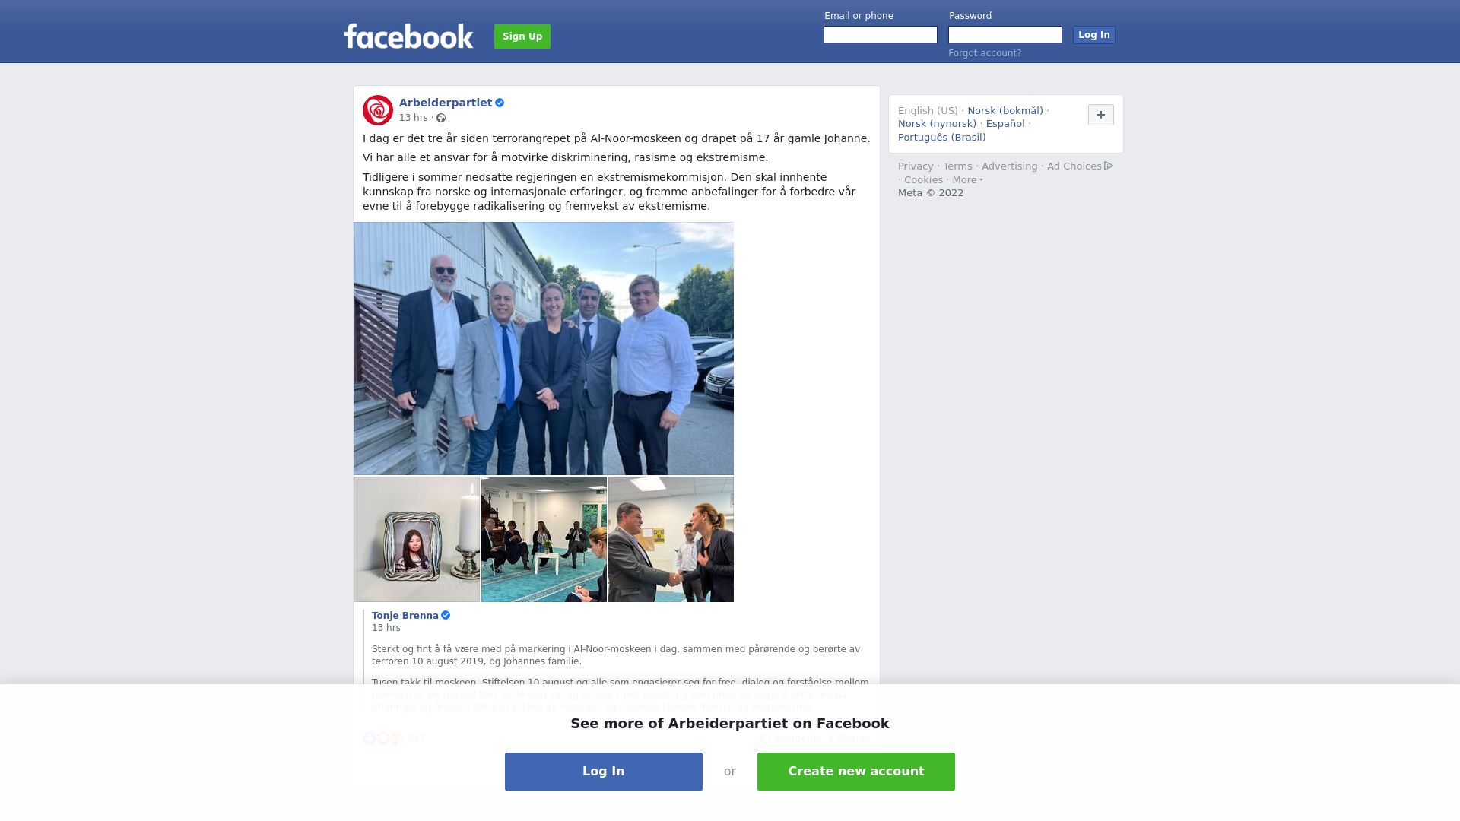
Task: Focus the Email or phone field
Action: [881, 35]
